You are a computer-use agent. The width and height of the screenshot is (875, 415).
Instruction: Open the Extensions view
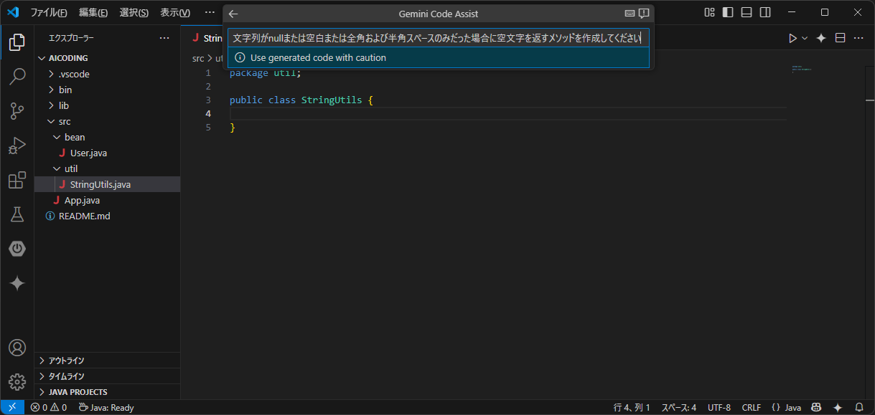click(x=17, y=180)
